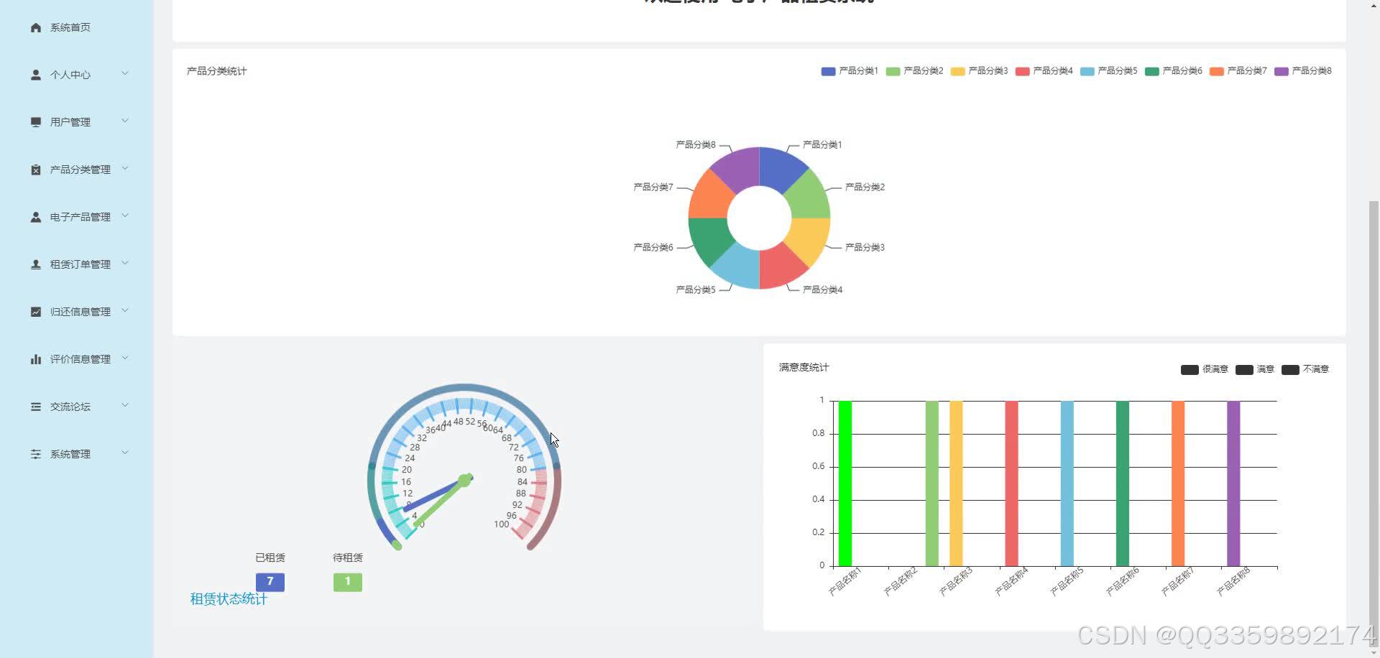Click the home icon beside 系统首页
The width and height of the screenshot is (1380, 658).
pyautogui.click(x=36, y=27)
